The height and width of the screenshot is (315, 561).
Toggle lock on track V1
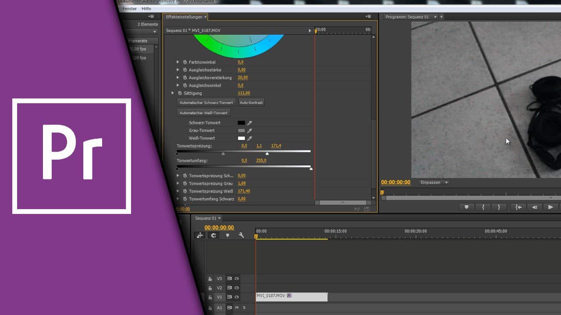[x=210, y=297]
